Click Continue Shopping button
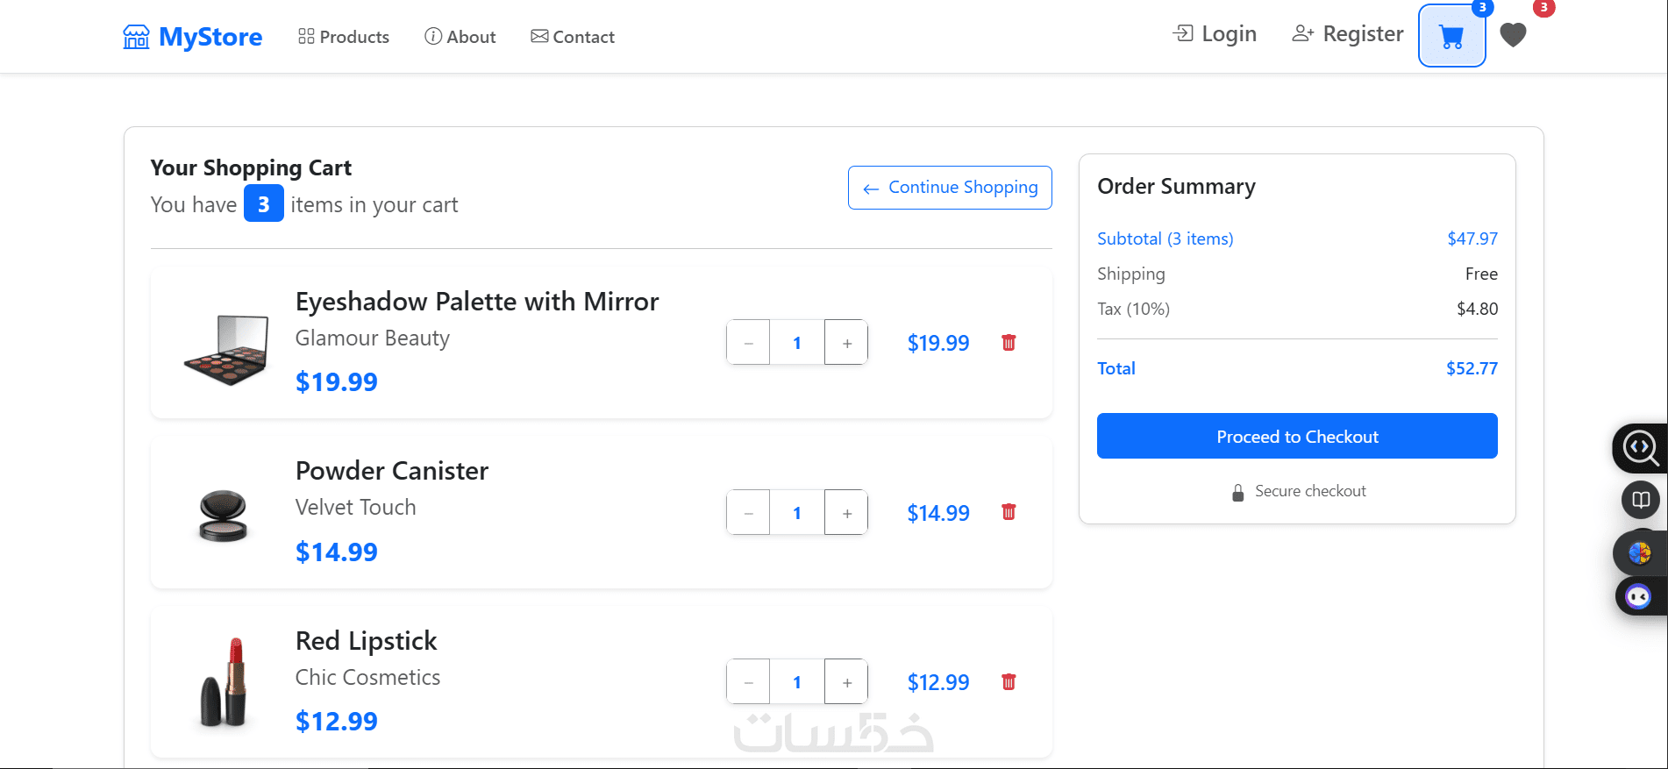Screen dimensions: 1668x769 (x=950, y=188)
